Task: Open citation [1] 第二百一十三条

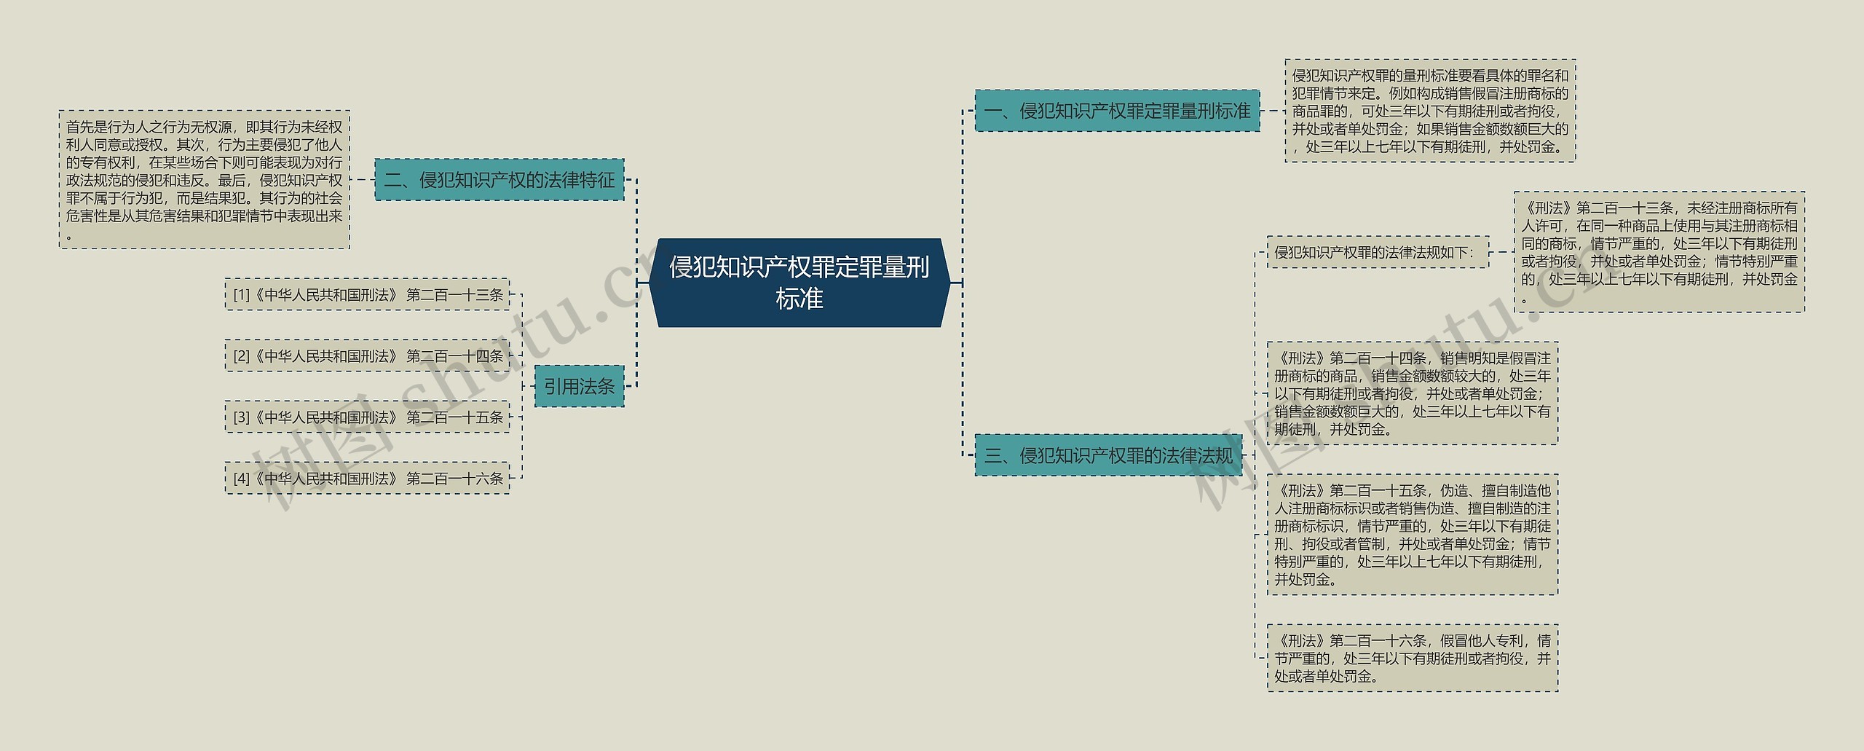Action: [x=367, y=295]
